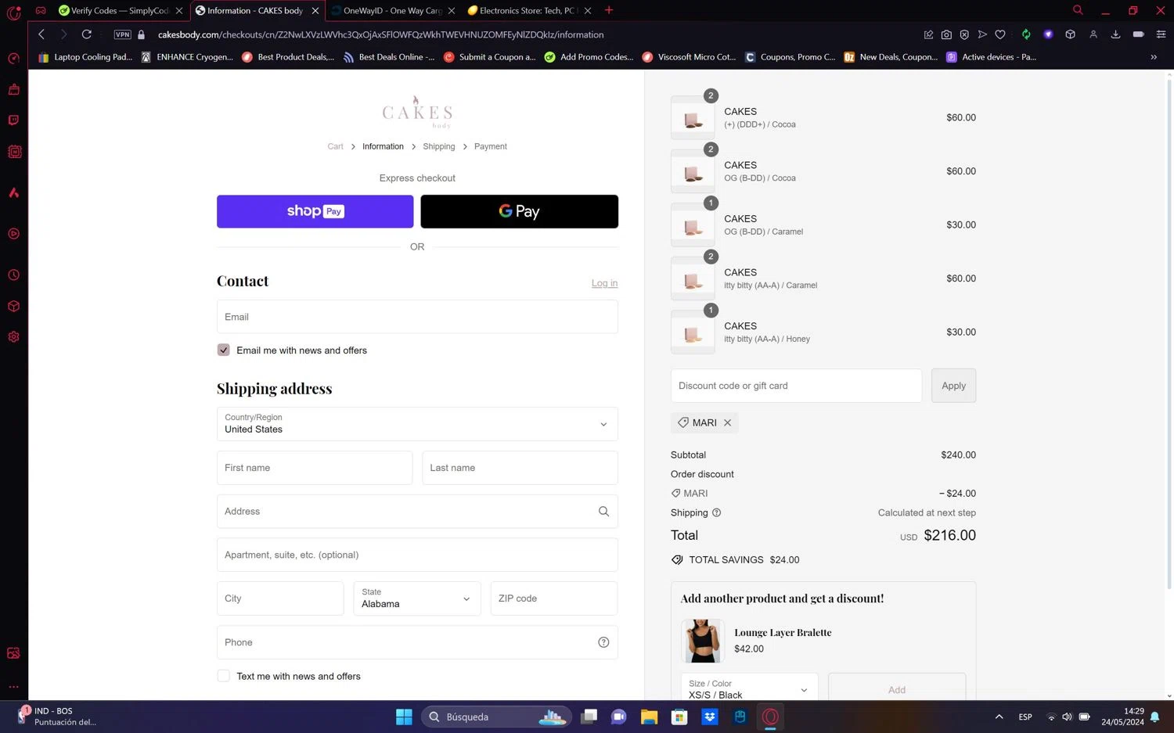The width and height of the screenshot is (1174, 733).
Task: Open Settings gear in sidebar
Action: tap(13, 336)
